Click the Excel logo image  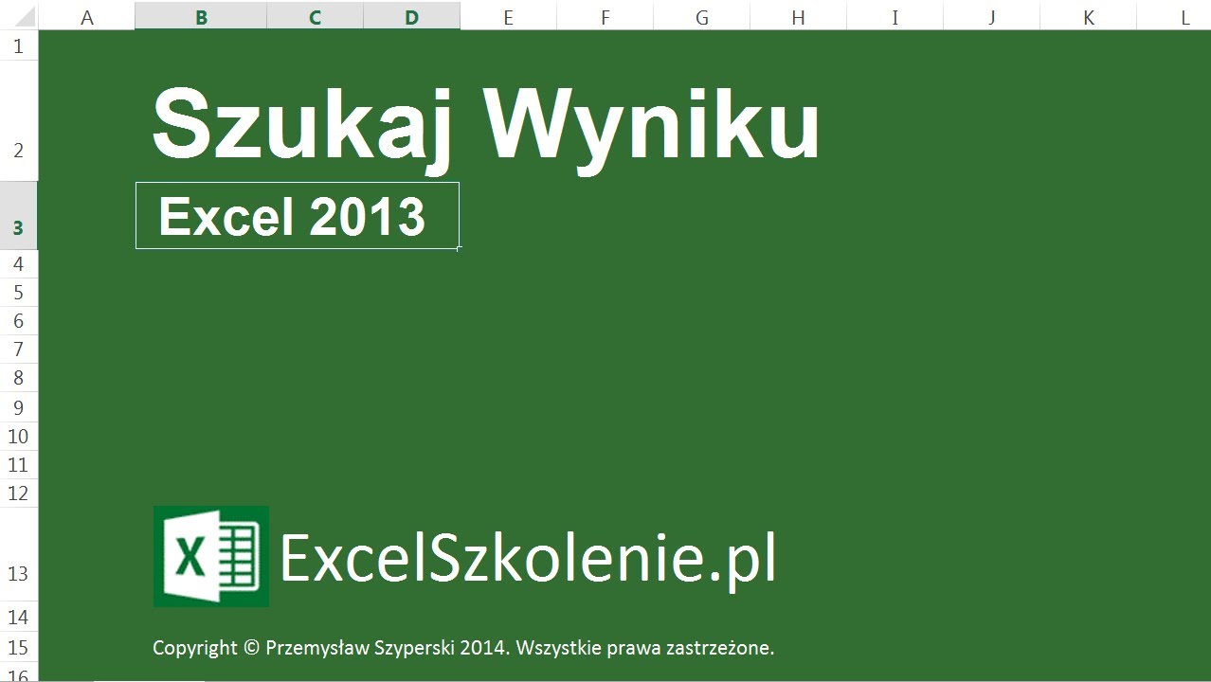click(x=210, y=556)
